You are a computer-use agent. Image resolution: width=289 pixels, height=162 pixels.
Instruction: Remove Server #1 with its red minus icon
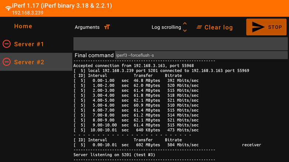click(x=7, y=44)
